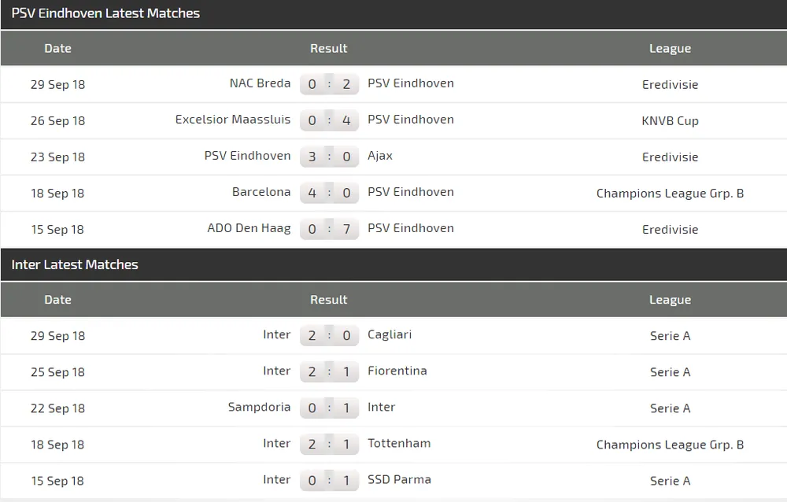This screenshot has width=787, height=502.
Task: Click the League column header in Inter table
Action: [x=670, y=300]
